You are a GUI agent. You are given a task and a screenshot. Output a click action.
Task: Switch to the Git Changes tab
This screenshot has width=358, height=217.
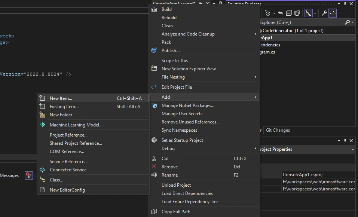click(x=278, y=130)
